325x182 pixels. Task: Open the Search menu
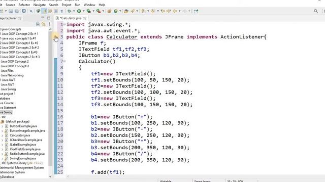53,5
